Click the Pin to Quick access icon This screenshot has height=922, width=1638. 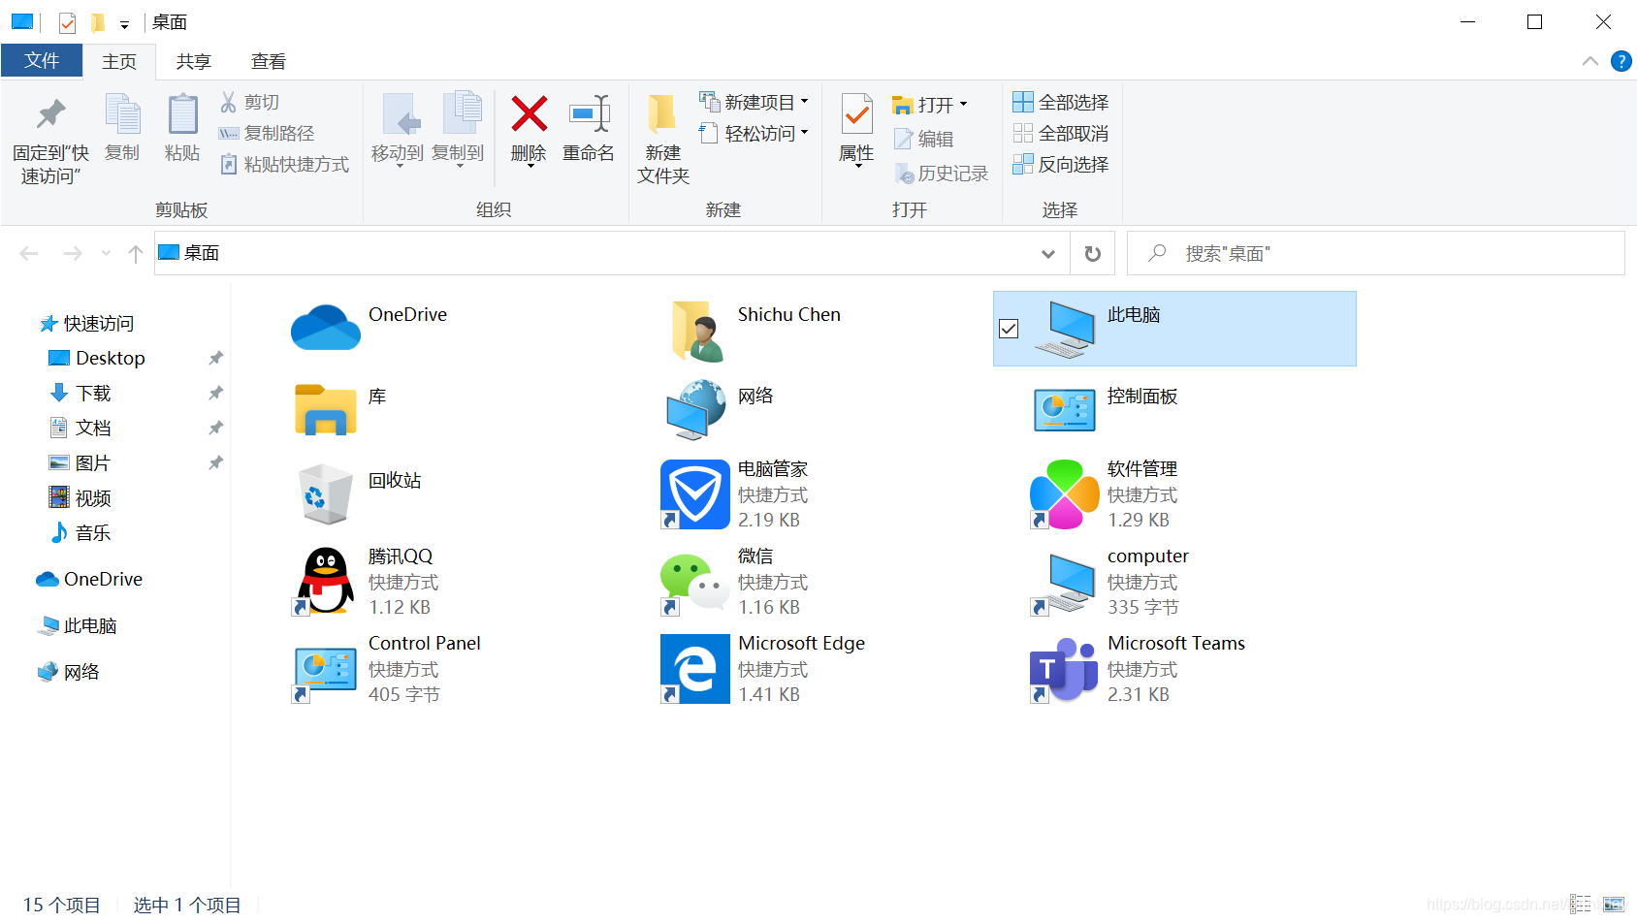(x=50, y=114)
